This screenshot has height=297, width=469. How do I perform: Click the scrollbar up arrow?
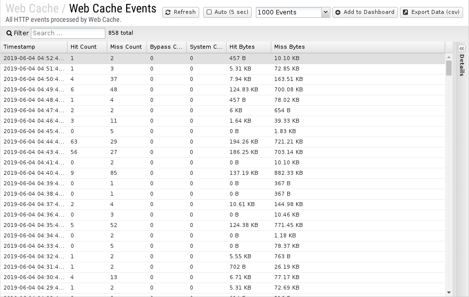pos(449,57)
